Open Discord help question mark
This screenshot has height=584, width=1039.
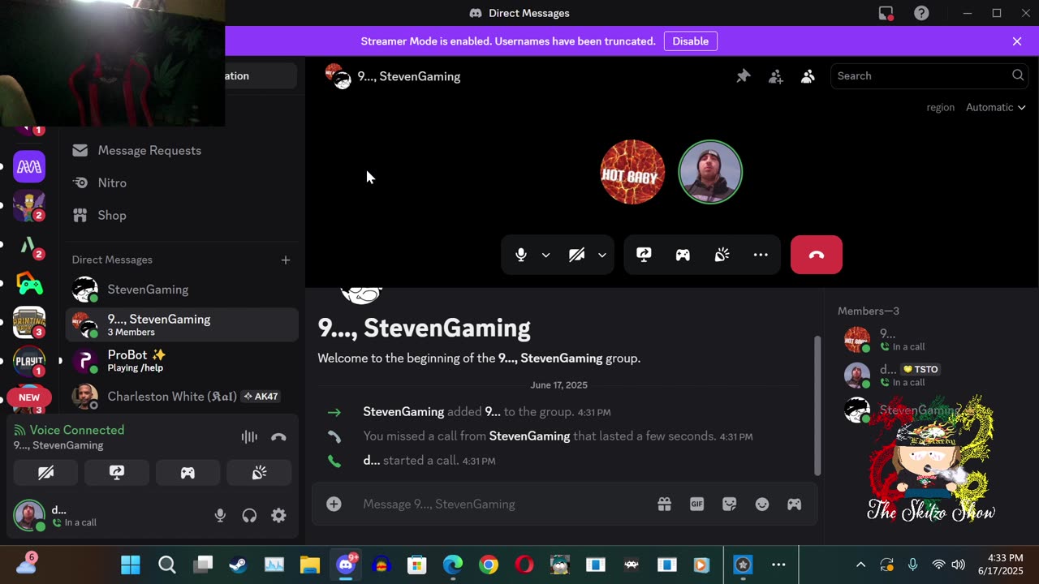921,13
